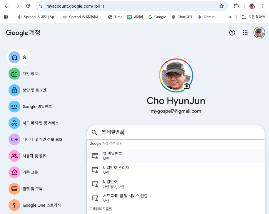Viewport: 269px width, 214px height.
Task: Open the 네이버 bookmark
Action: coord(135,17)
